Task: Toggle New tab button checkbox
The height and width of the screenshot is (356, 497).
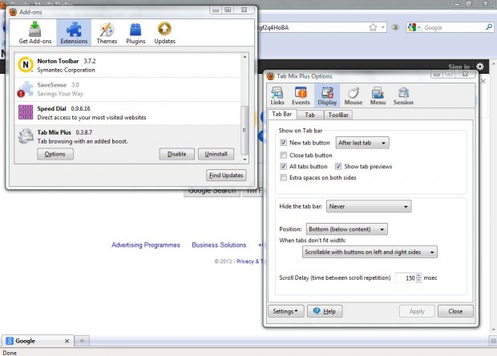Action: click(x=283, y=143)
